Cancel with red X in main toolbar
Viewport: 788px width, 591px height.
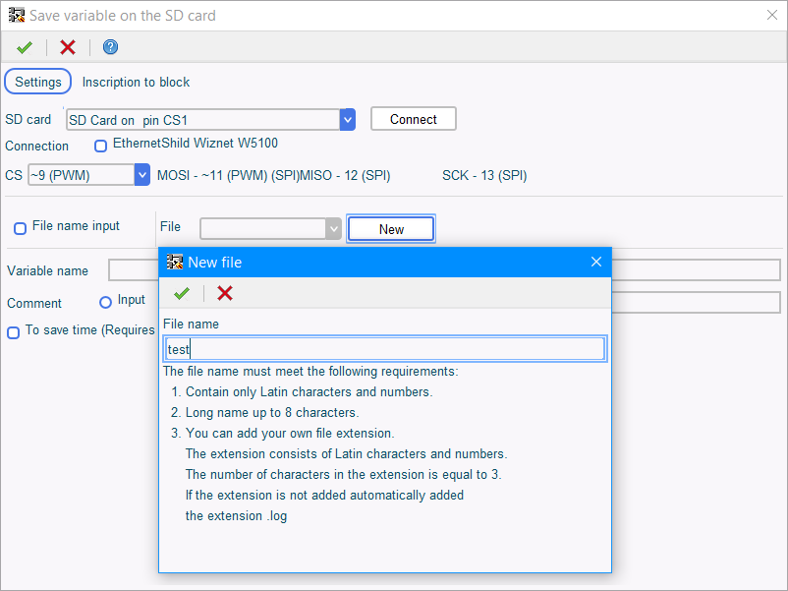pos(68,47)
